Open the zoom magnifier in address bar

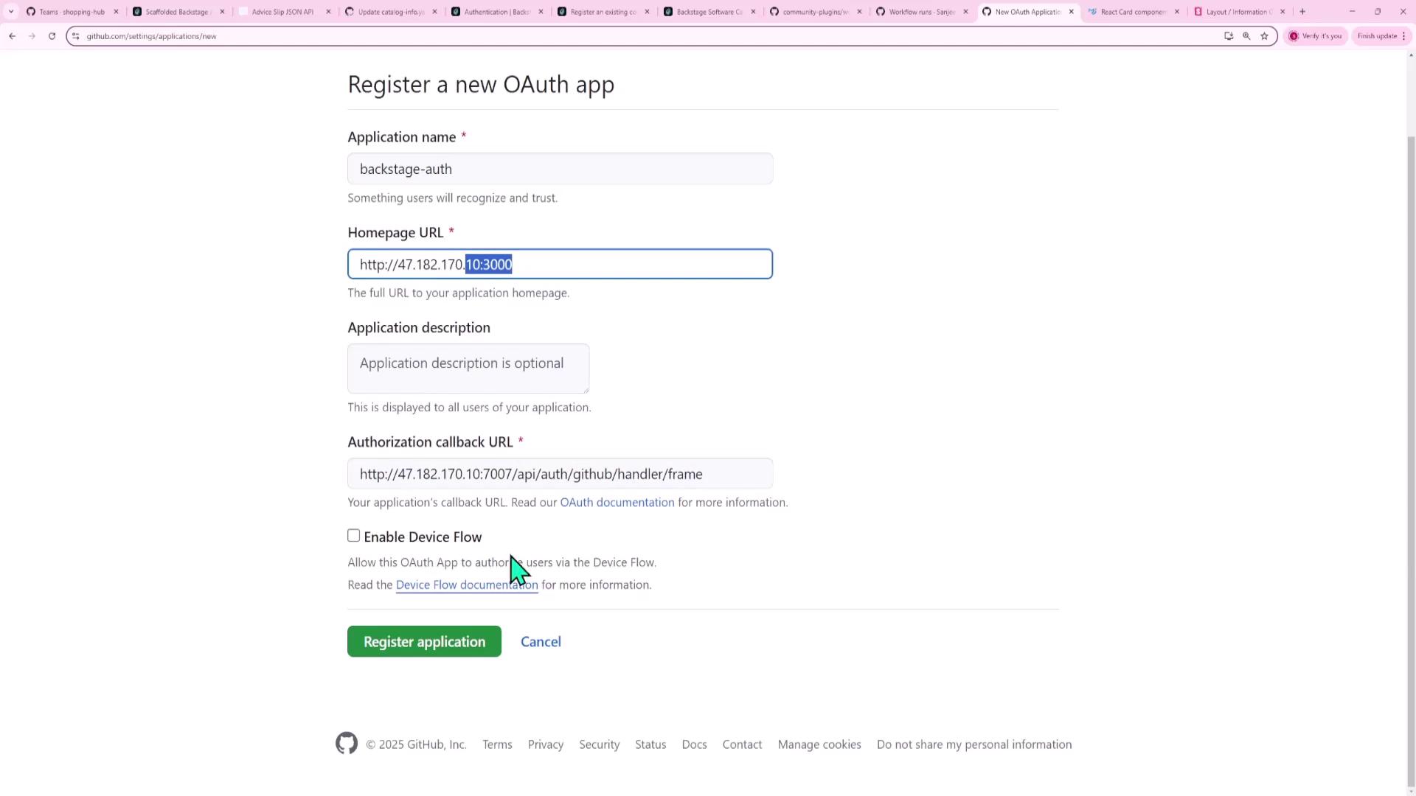click(x=1246, y=36)
